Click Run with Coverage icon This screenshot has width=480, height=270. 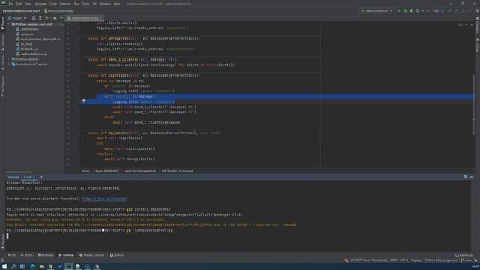(x=412, y=11)
